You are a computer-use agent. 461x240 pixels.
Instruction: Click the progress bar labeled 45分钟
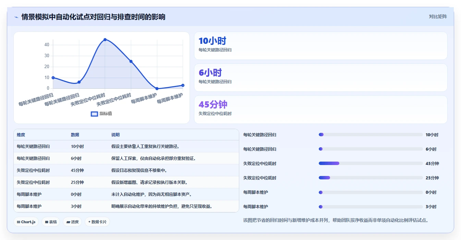[x=371, y=164]
